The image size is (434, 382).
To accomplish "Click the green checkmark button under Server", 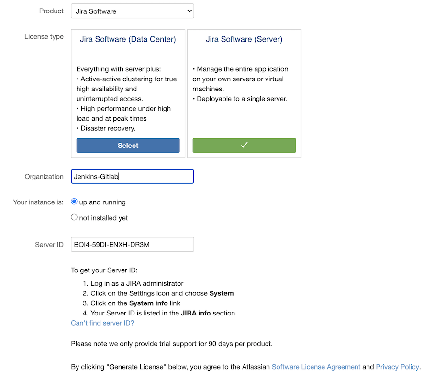I will 244,146.
